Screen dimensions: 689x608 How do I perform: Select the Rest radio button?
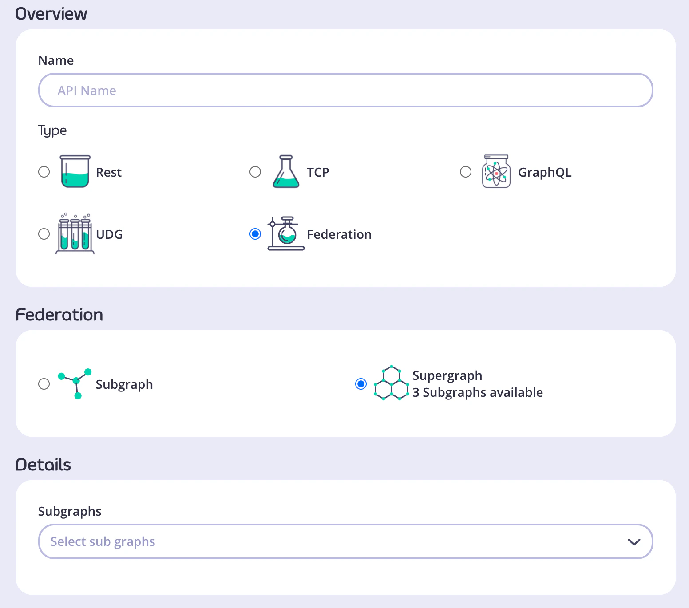click(x=44, y=172)
